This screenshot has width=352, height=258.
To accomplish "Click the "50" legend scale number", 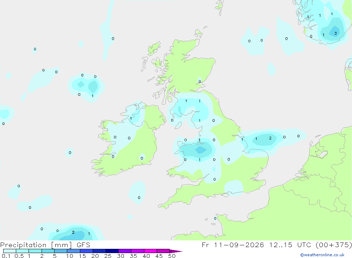I will [x=172, y=256].
